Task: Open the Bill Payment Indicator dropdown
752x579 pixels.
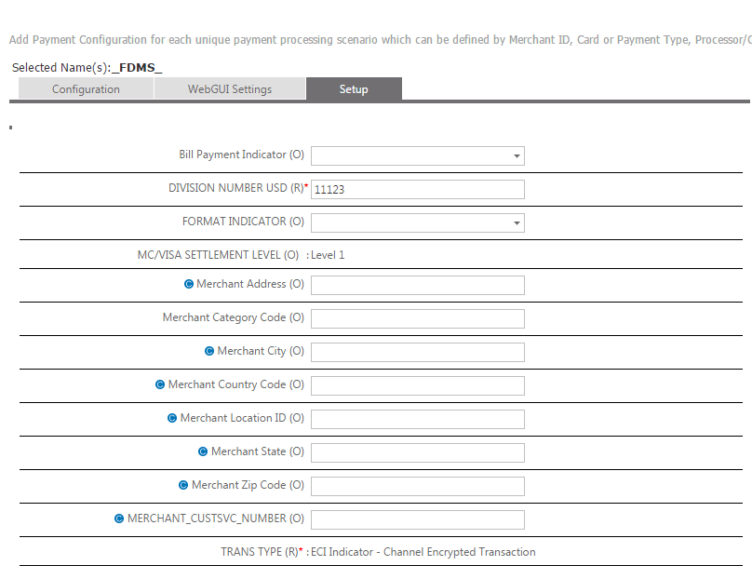Action: click(417, 155)
